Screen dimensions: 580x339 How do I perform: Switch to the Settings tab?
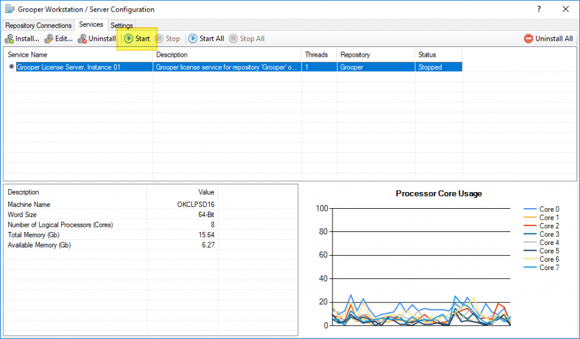pos(121,25)
